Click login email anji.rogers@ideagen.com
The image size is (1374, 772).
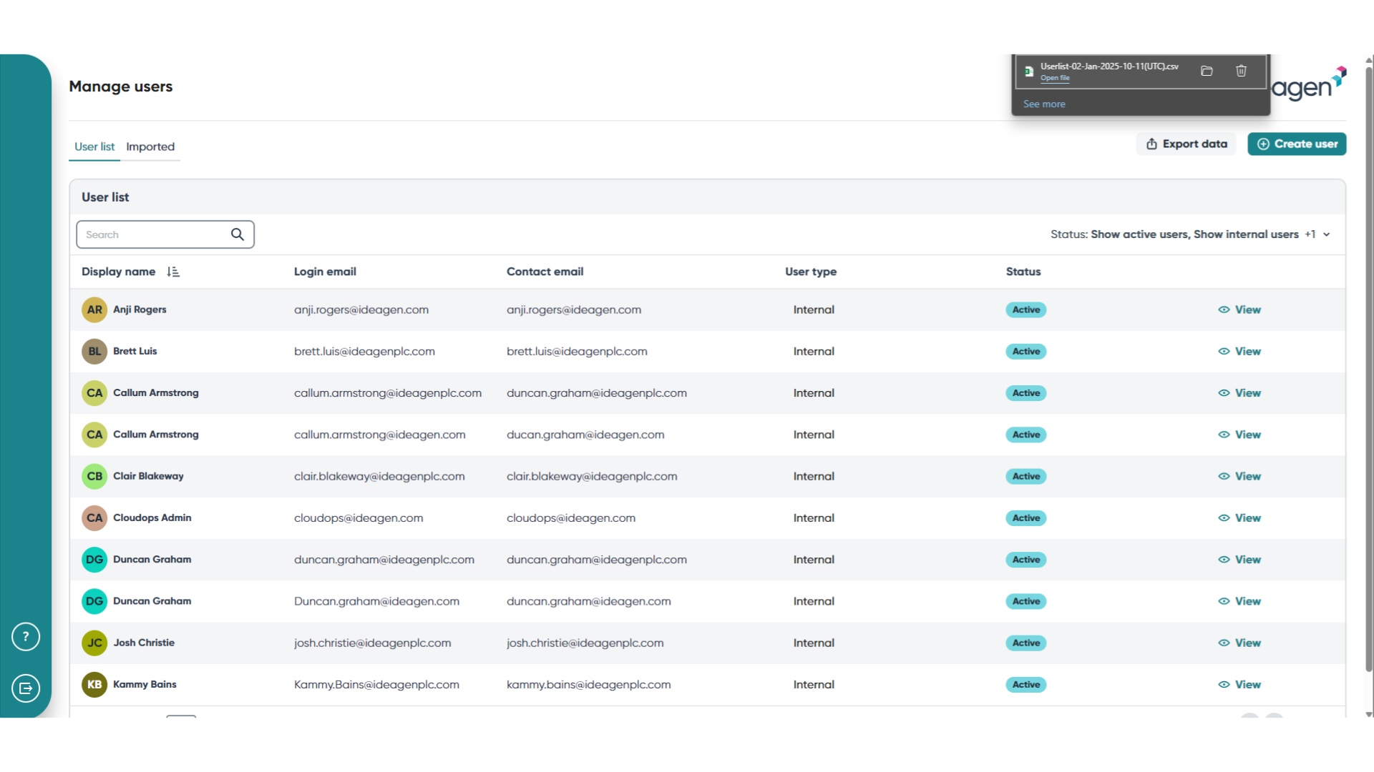[x=361, y=310]
